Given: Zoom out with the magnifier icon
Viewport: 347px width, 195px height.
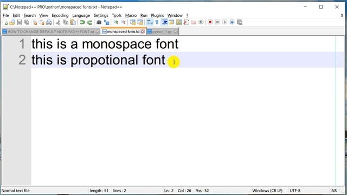Looking at the screenshot, I should pos(123,22).
